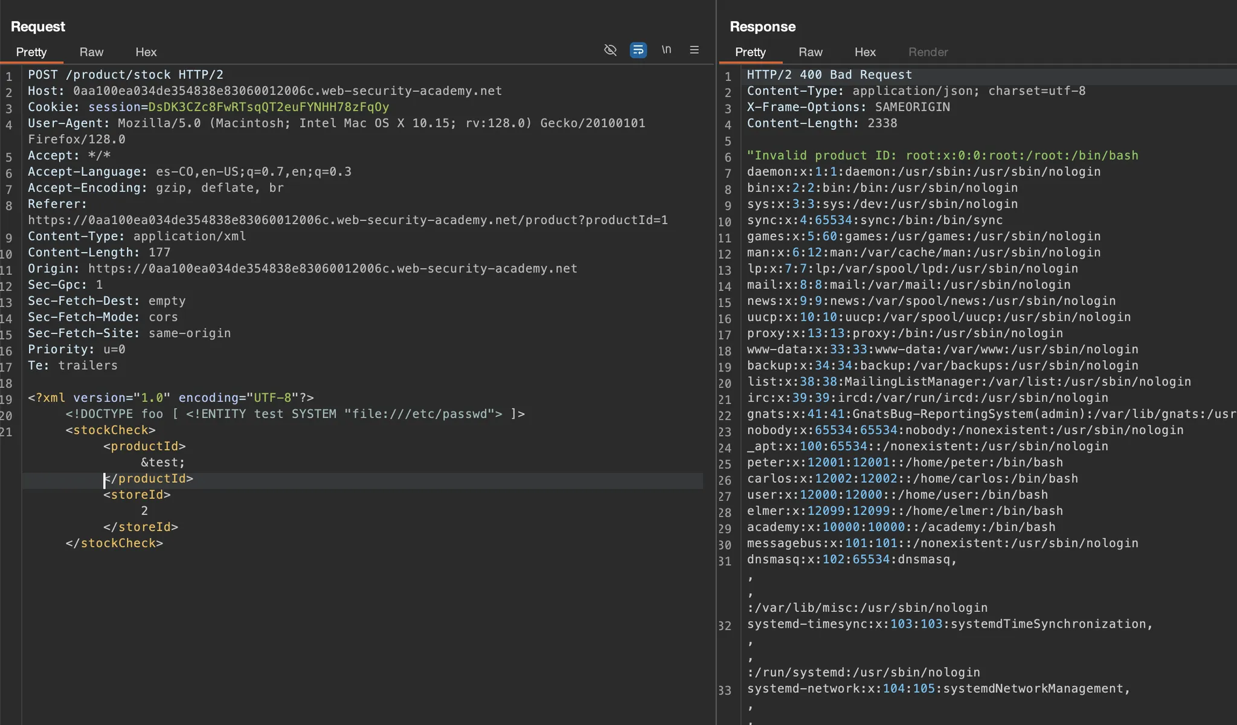Toggle the show newlines \n button
Viewport: 1237px width, 725px height.
tap(666, 50)
